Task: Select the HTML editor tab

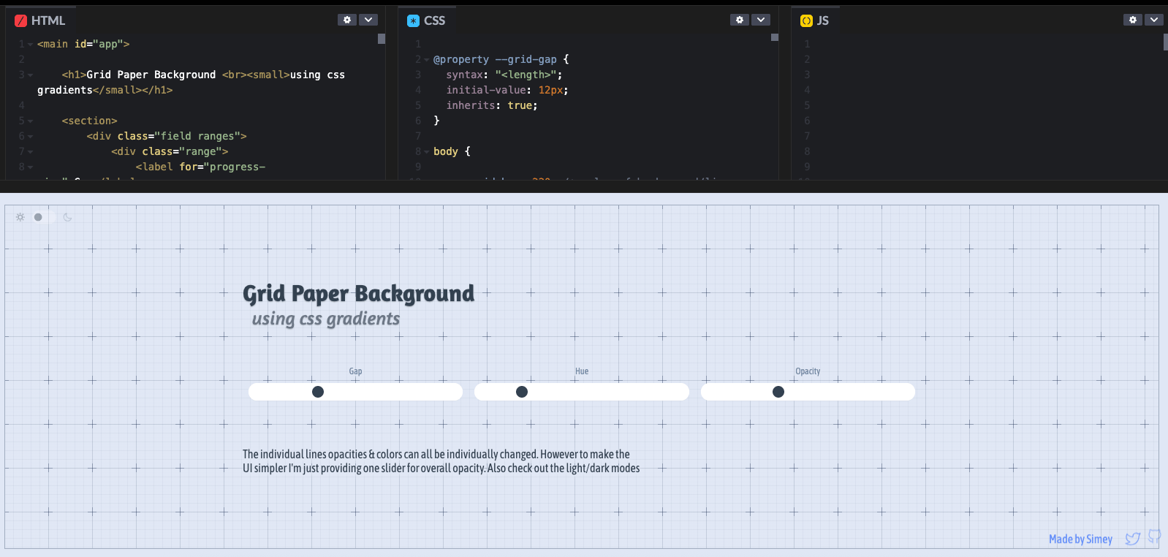Action: tap(41, 20)
